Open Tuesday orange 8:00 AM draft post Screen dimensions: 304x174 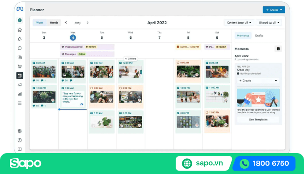(101, 96)
